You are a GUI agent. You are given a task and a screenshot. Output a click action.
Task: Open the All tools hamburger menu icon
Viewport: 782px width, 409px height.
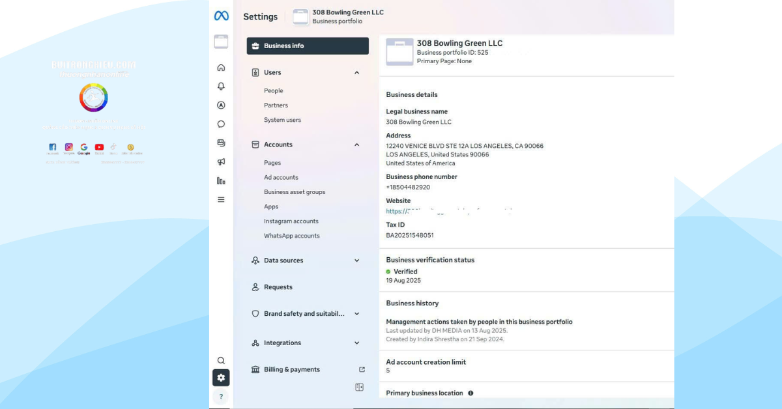pyautogui.click(x=221, y=199)
